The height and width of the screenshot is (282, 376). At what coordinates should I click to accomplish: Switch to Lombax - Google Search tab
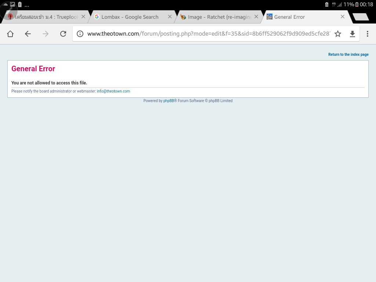130,17
